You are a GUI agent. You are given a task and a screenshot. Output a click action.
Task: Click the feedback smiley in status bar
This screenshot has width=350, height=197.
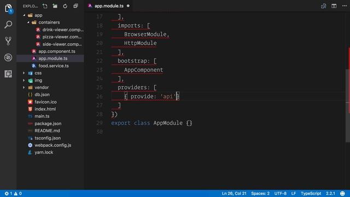(x=342, y=193)
